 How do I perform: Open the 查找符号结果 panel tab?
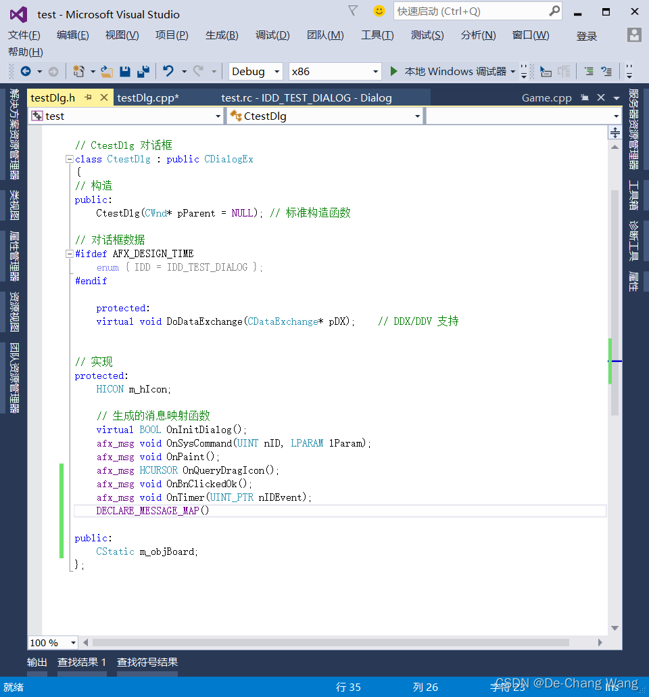coord(147,662)
